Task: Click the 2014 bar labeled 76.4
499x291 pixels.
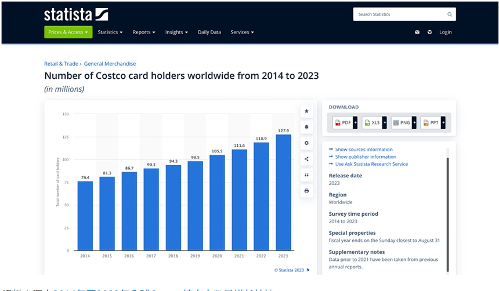Action: 85,216
